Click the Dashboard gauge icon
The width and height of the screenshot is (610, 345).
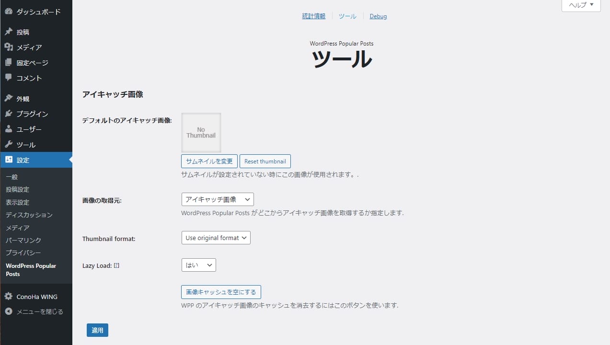pyautogui.click(x=9, y=11)
